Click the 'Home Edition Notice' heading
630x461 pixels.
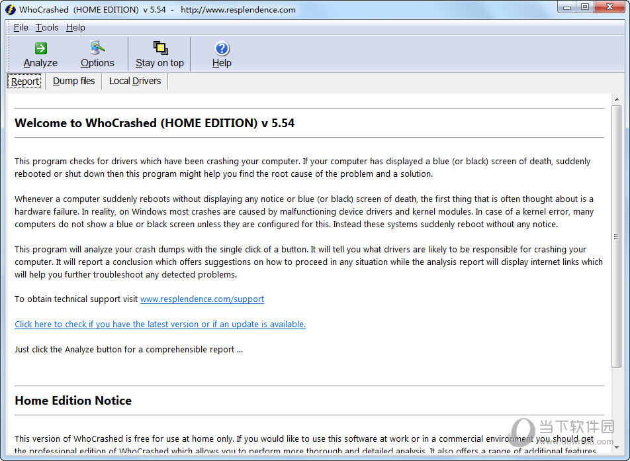click(73, 401)
